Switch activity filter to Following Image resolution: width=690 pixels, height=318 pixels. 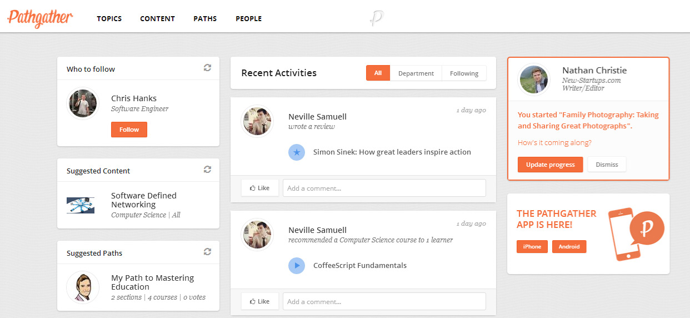point(464,73)
